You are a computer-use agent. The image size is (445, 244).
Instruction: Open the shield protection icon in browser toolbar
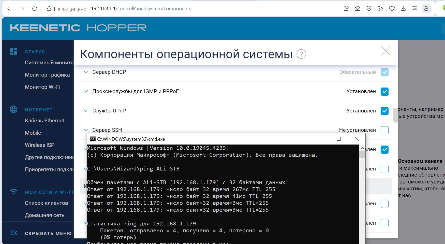point(369,9)
